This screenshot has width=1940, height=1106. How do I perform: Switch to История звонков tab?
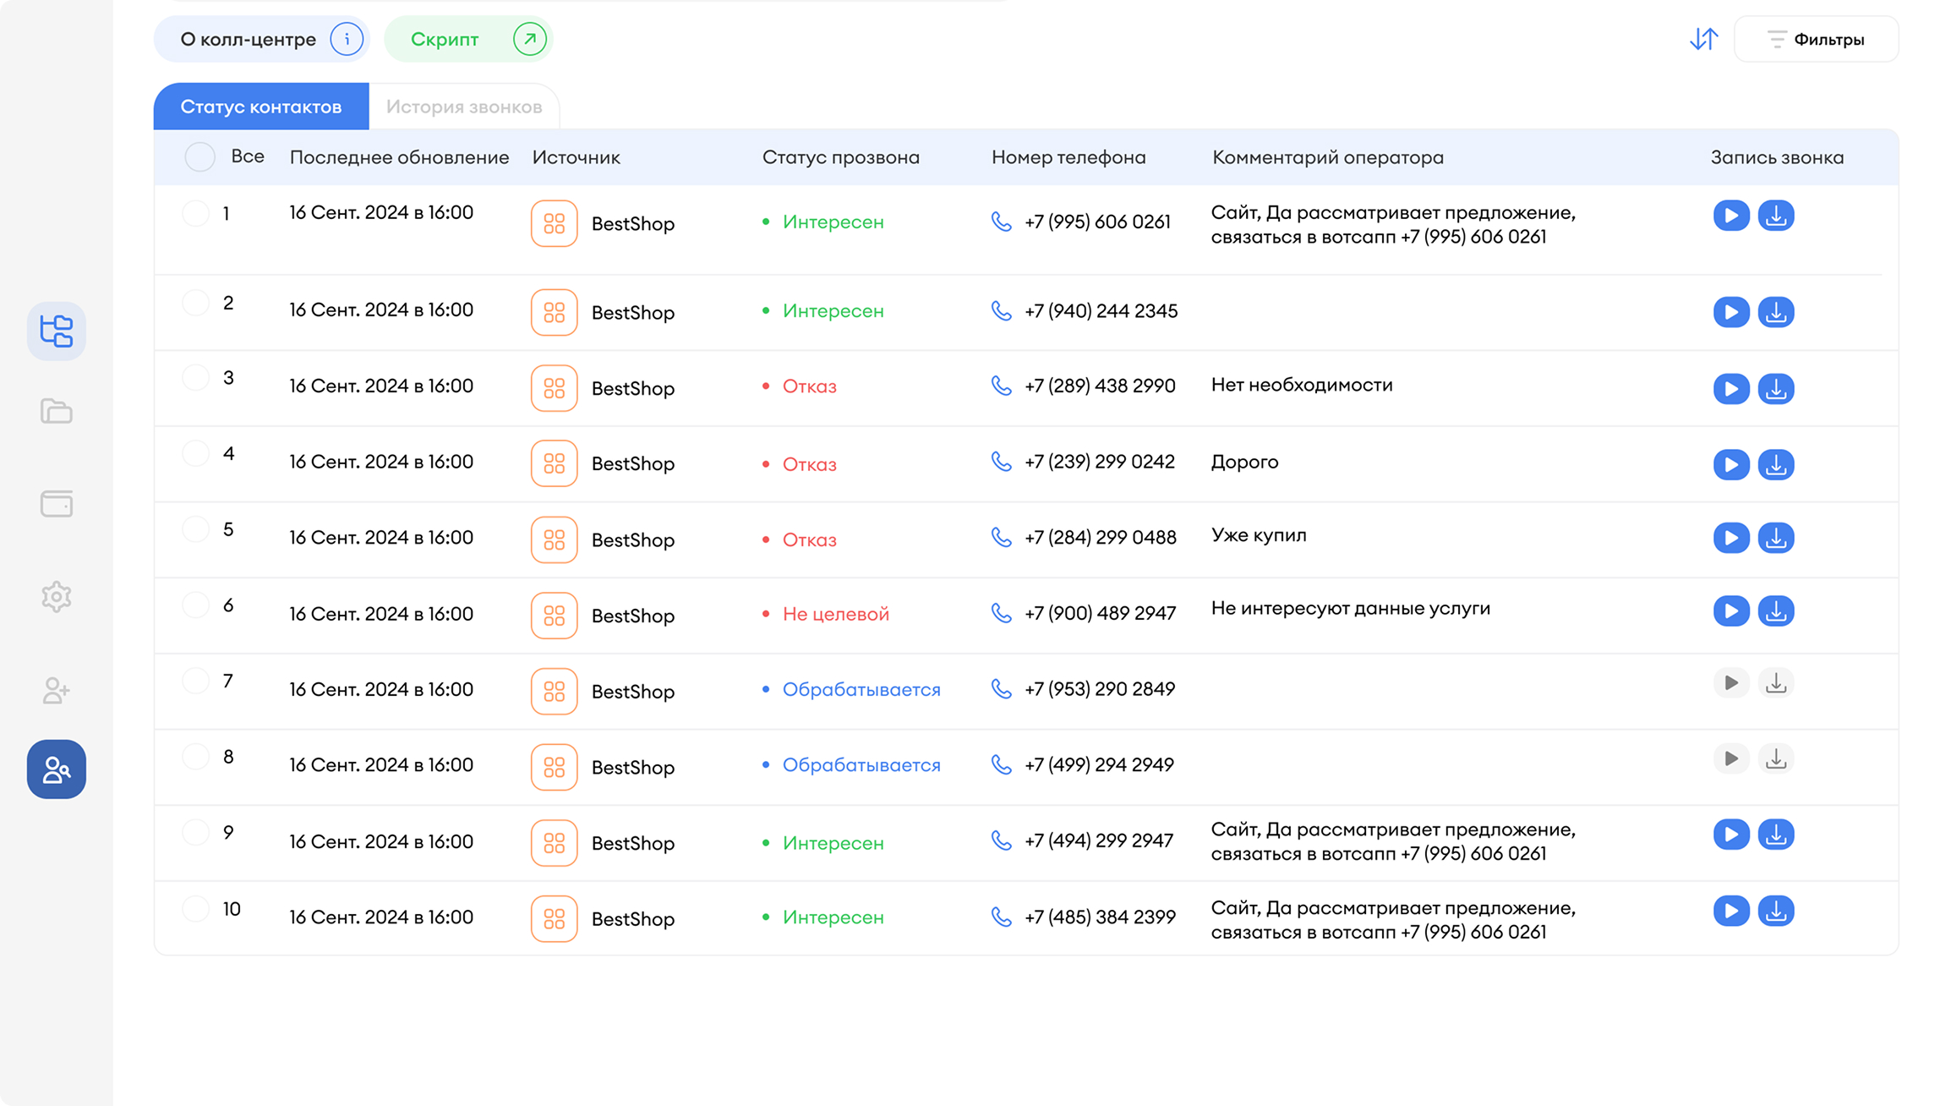pyautogui.click(x=463, y=107)
